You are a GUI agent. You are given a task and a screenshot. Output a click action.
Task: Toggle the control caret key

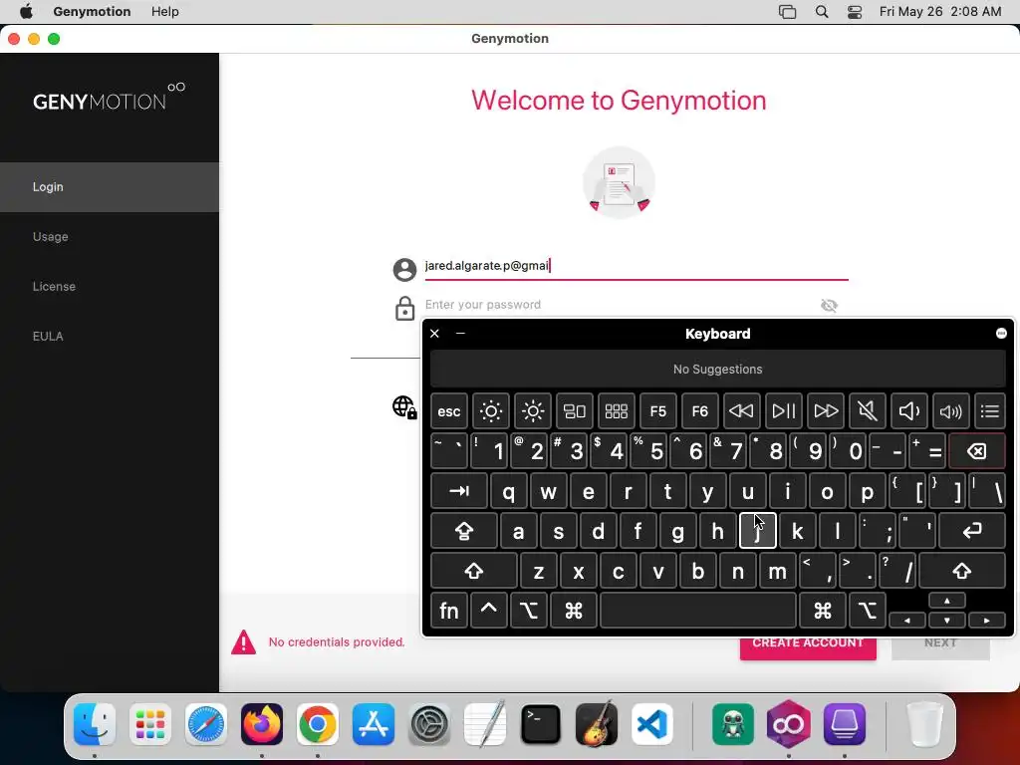[x=488, y=611]
